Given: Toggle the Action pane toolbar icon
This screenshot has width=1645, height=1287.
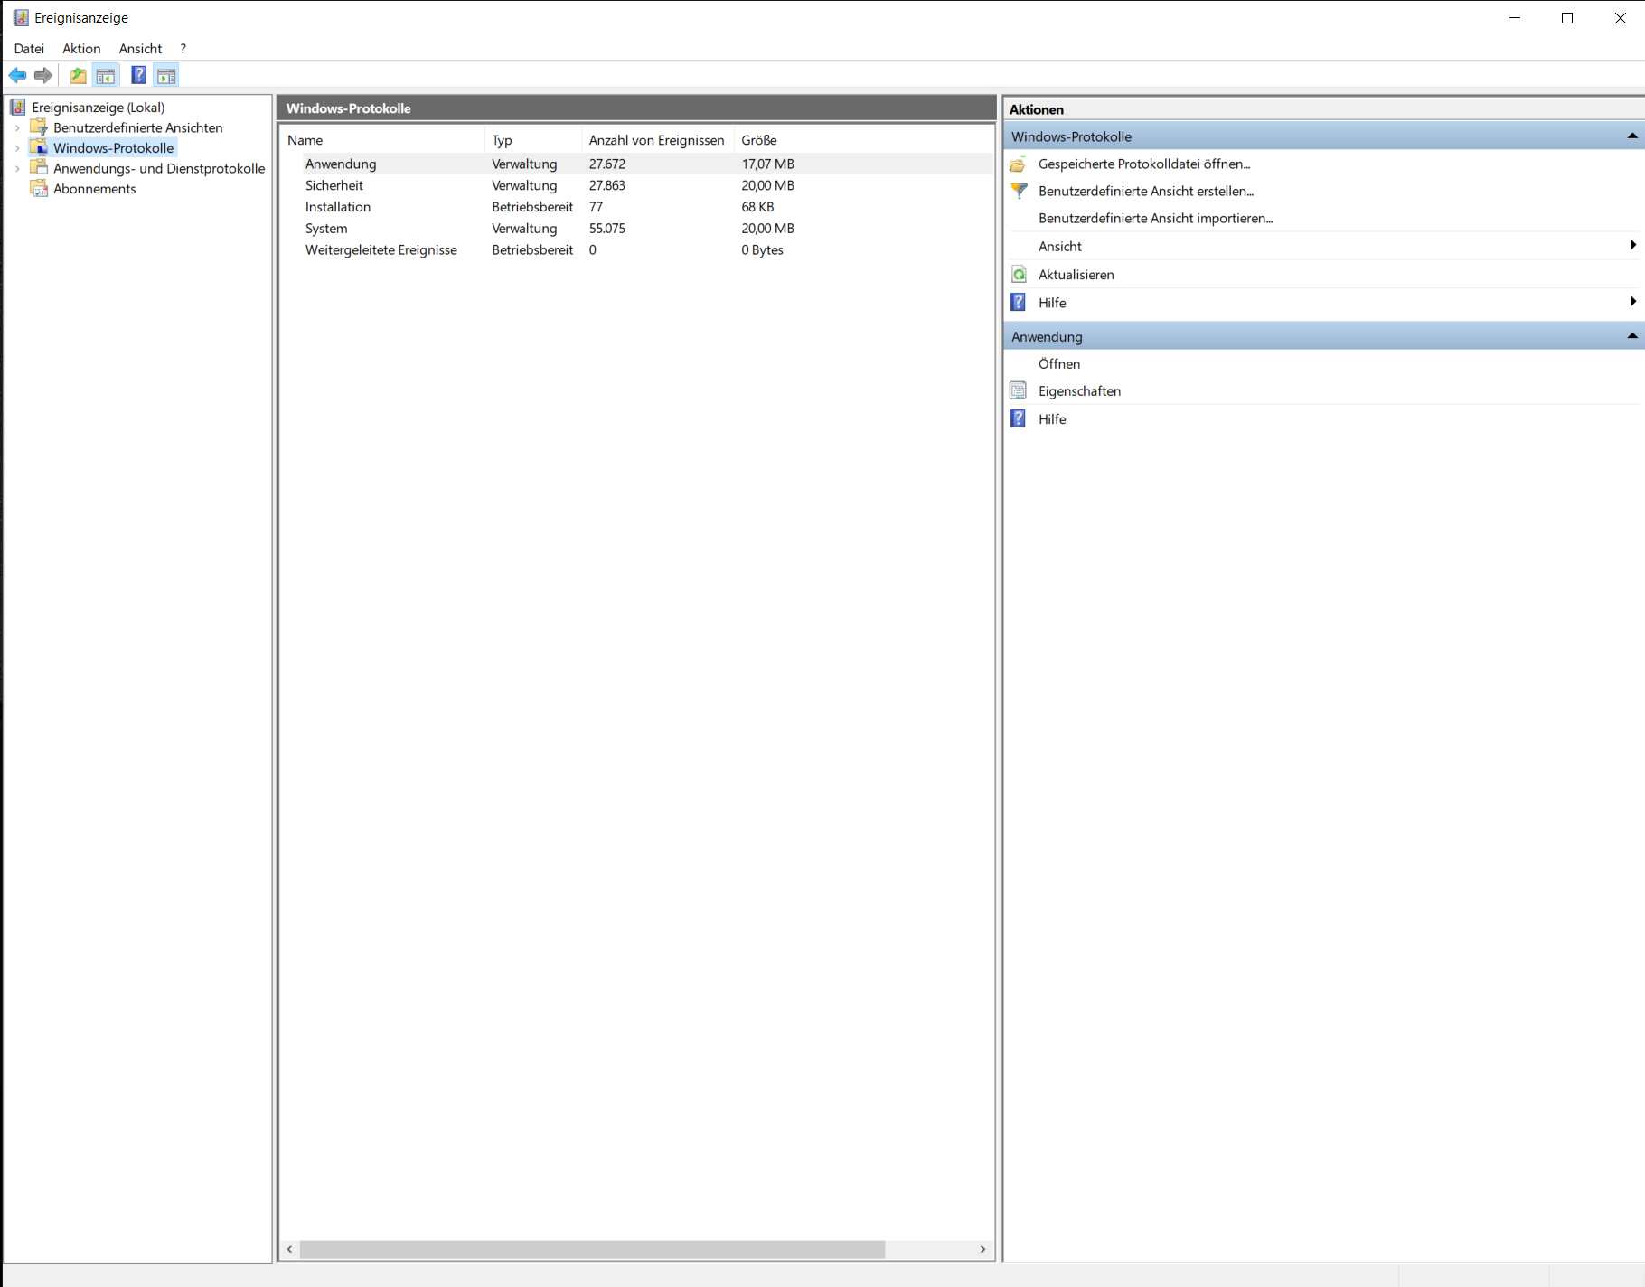Looking at the screenshot, I should 166,76.
